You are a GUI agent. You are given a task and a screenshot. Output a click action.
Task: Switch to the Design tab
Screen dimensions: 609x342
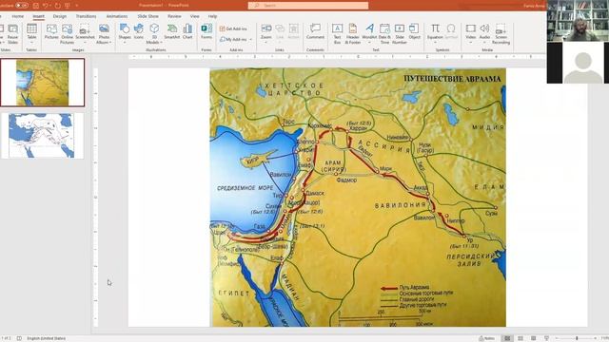(59, 16)
